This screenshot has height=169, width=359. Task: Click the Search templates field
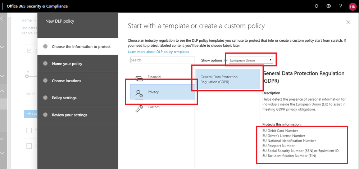pos(162,60)
